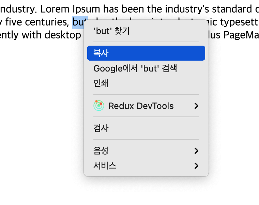Expand the 음성 submenu arrow
Image resolution: width=259 pixels, height=205 pixels.
pos(196,151)
